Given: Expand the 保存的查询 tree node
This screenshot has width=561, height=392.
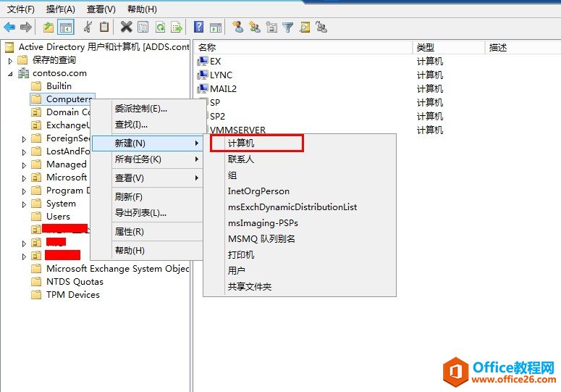Looking at the screenshot, I should pyautogui.click(x=10, y=60).
